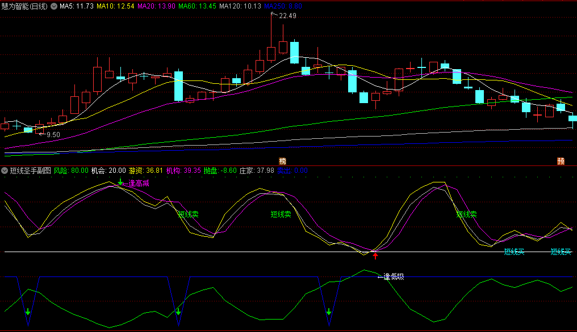The width and height of the screenshot is (577, 332).
Task: Expand the 短线圣手副图 indicator panel menu
Action: (x=5, y=170)
